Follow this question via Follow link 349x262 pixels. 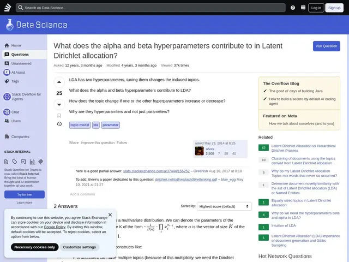click(x=122, y=142)
